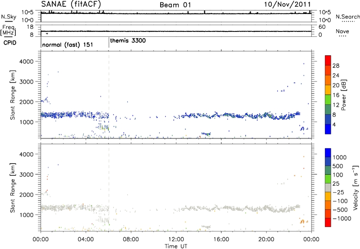Click the "28" tick on Power colorbar

click(x=336, y=66)
